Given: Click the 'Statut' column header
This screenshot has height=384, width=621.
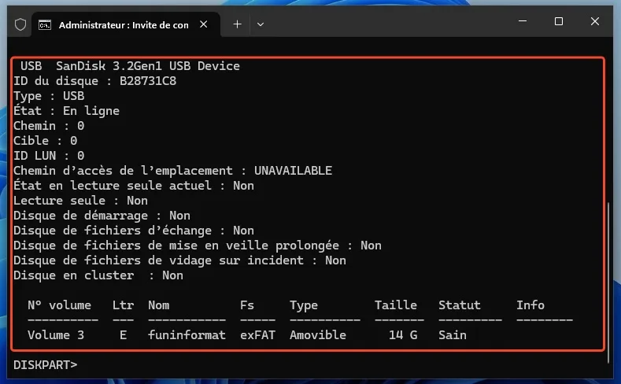Looking at the screenshot, I should [460, 305].
